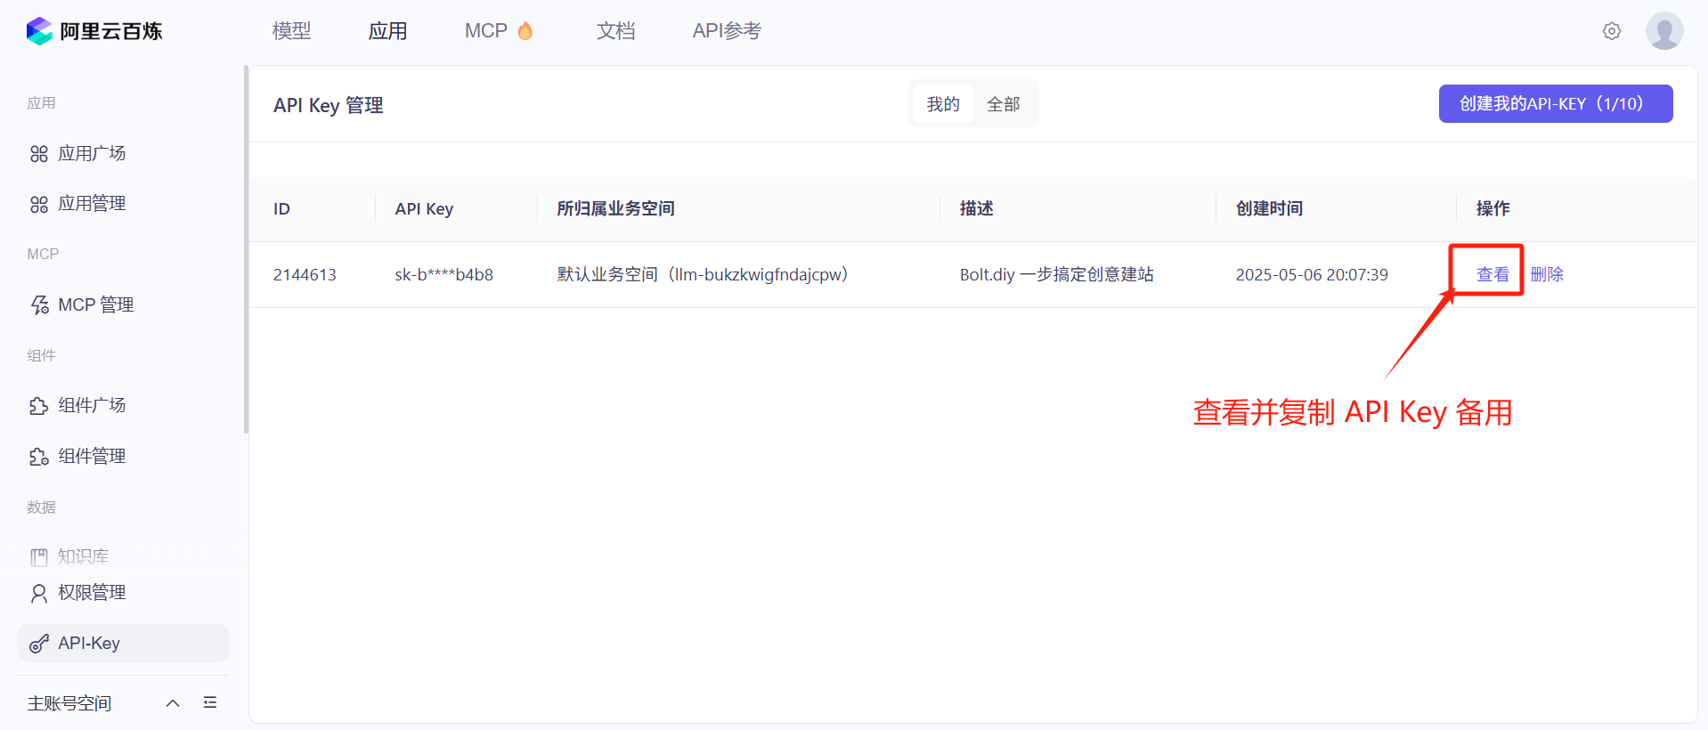
Task: Open the user avatar menu
Action: 1663,31
